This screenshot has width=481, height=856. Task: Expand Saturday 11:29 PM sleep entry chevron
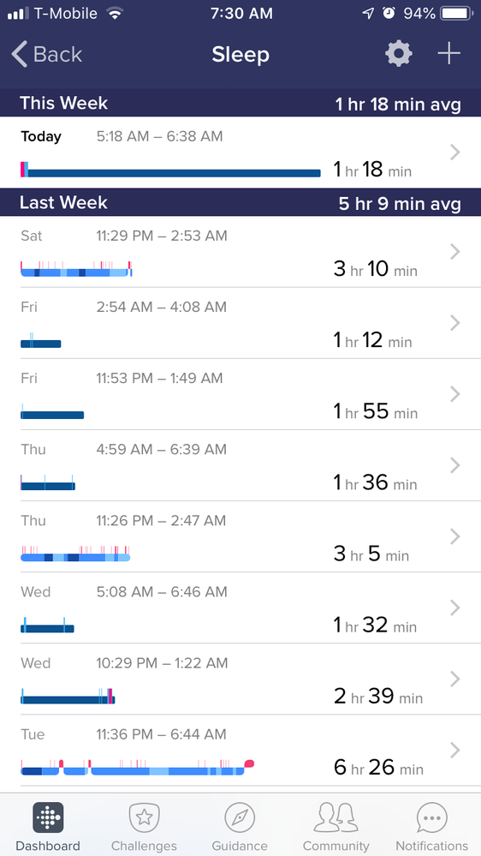click(x=455, y=252)
